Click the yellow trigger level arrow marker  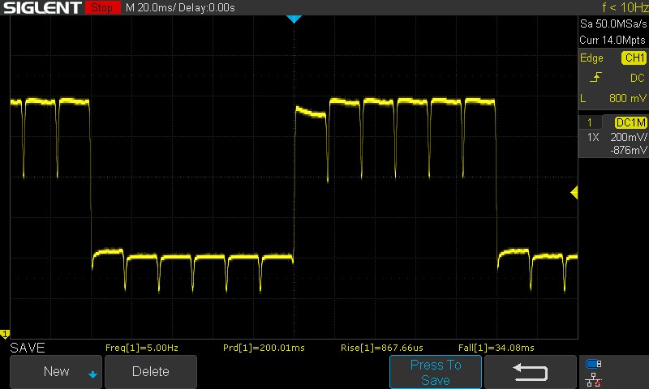click(574, 193)
